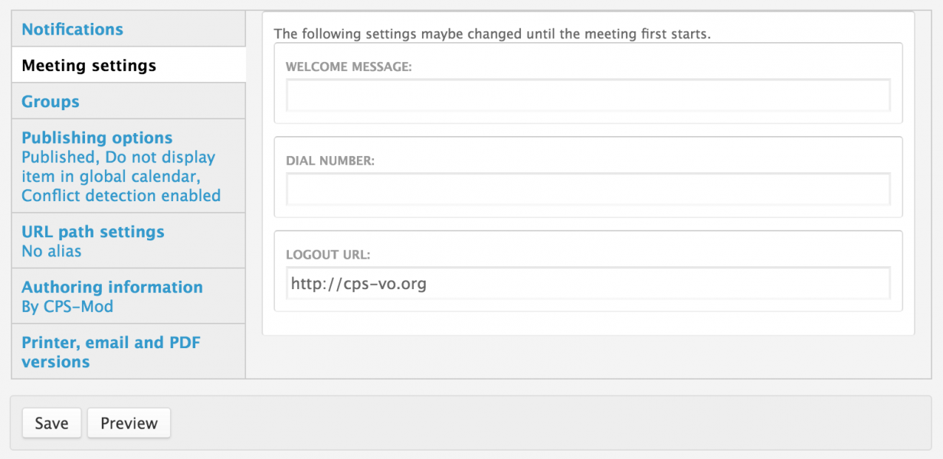Click the "By CPS-Mod" summary text
Image resolution: width=943 pixels, height=459 pixels.
[x=67, y=307]
